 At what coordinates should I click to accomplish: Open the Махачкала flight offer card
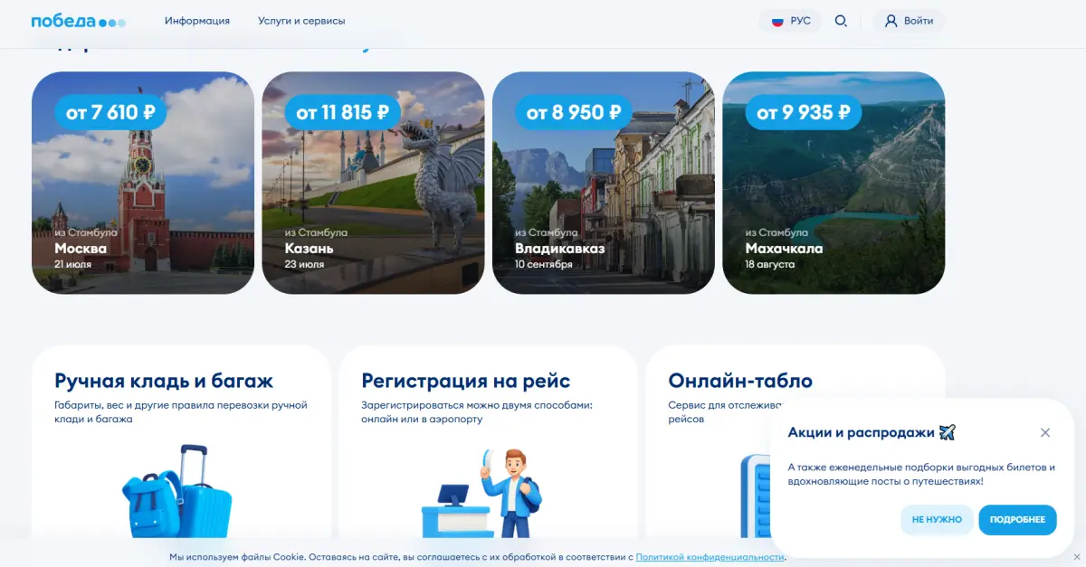[x=834, y=183]
